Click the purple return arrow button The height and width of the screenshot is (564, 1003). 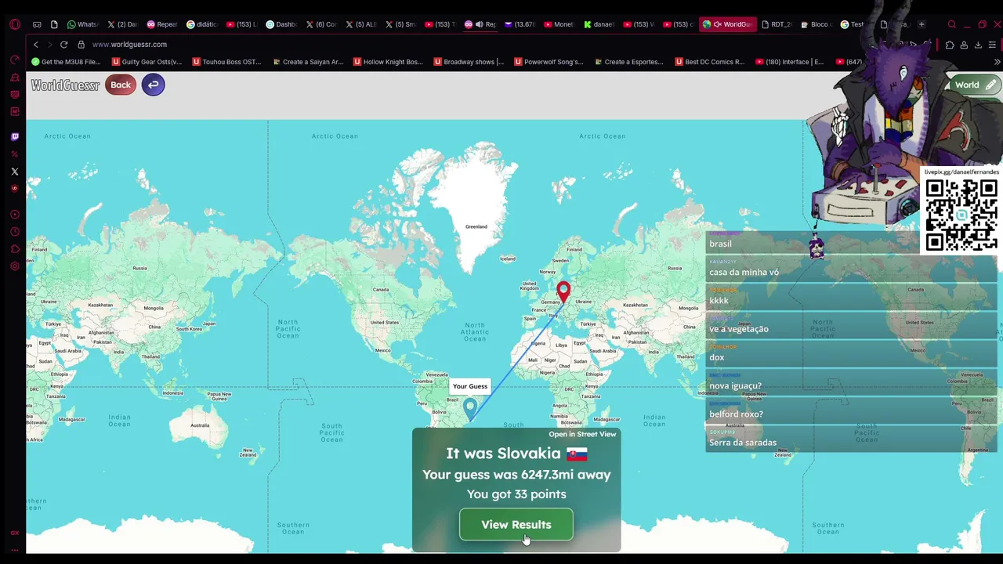(154, 85)
